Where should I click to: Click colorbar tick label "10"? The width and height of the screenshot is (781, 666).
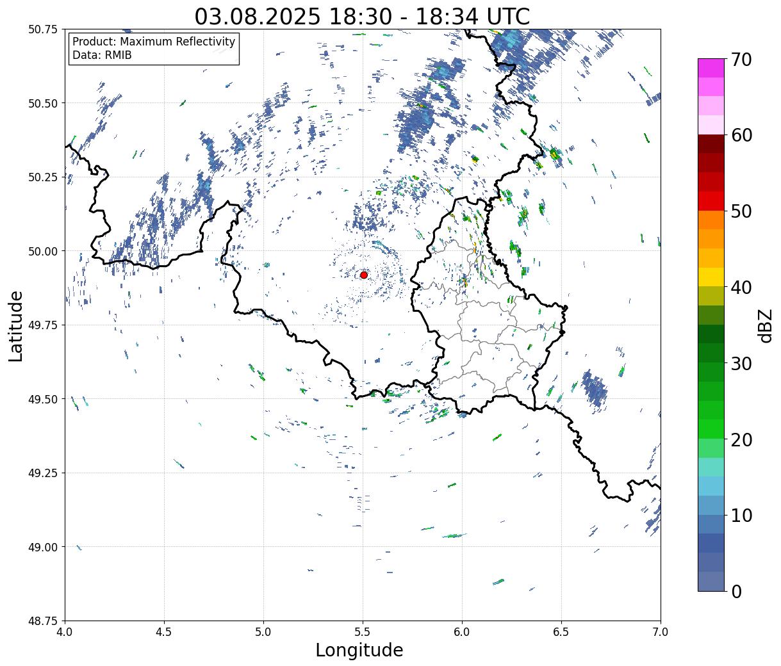pos(741,515)
